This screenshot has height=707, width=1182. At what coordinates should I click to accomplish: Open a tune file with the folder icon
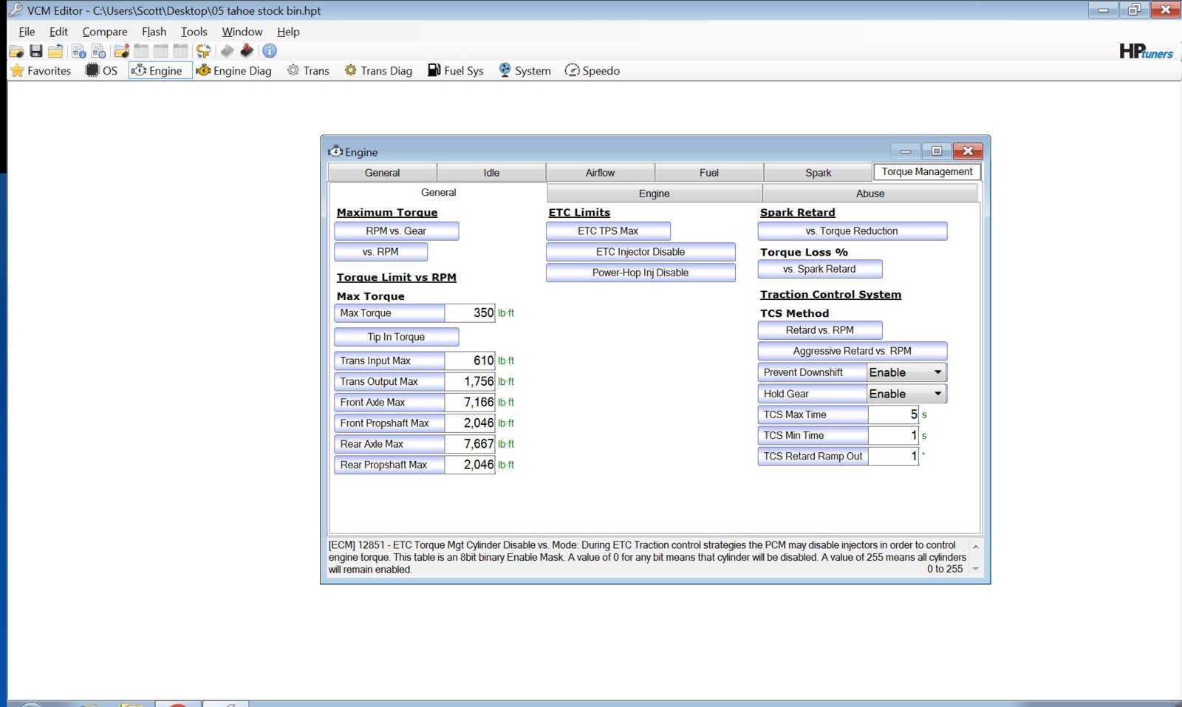[x=16, y=51]
